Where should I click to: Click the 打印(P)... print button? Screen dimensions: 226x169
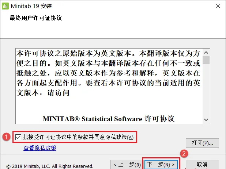click(x=202, y=143)
